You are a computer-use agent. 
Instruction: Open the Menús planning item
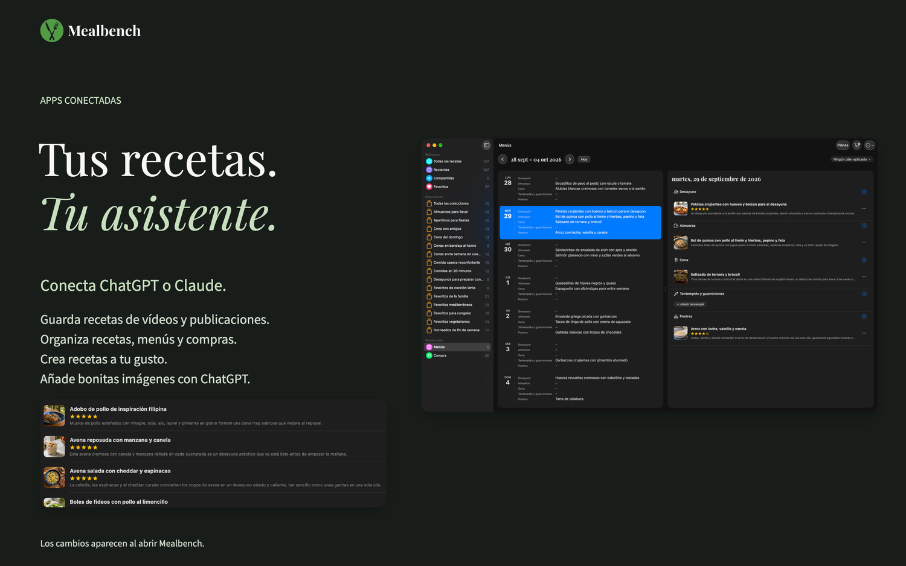(458, 347)
